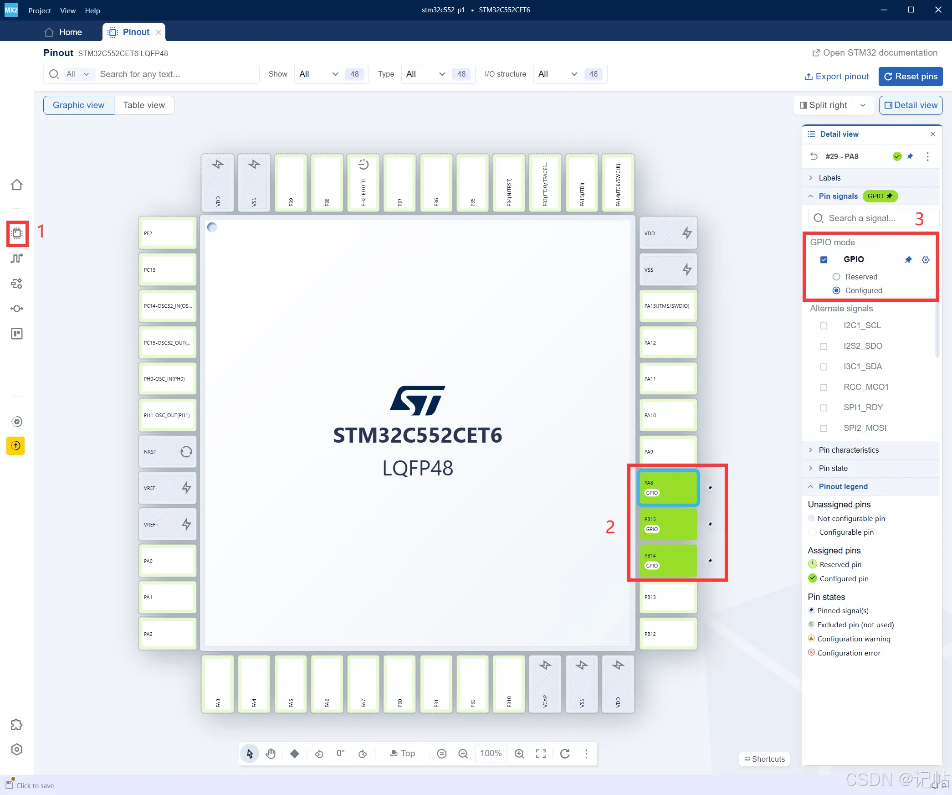Click the Reset pins button
The image size is (952, 795).
pos(911,76)
